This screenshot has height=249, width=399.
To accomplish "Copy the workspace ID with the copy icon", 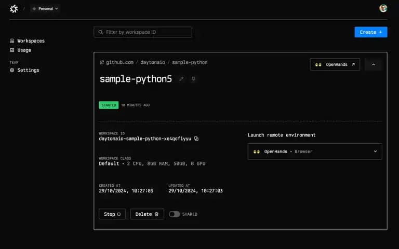I will [196, 139].
